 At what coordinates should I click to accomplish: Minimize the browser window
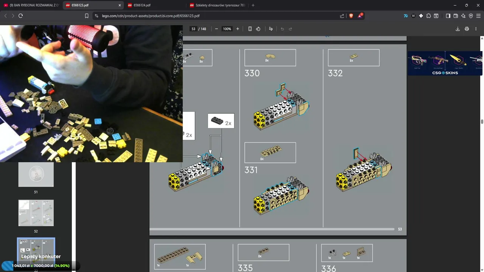[x=455, y=5]
